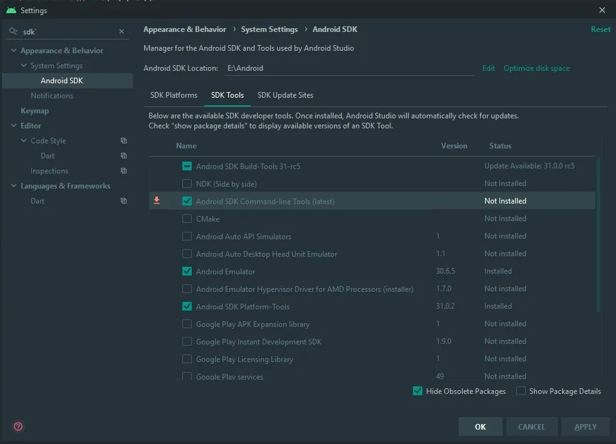The height and width of the screenshot is (444, 616).
Task: Uncheck the Android Emulator checkbox
Action: (187, 272)
